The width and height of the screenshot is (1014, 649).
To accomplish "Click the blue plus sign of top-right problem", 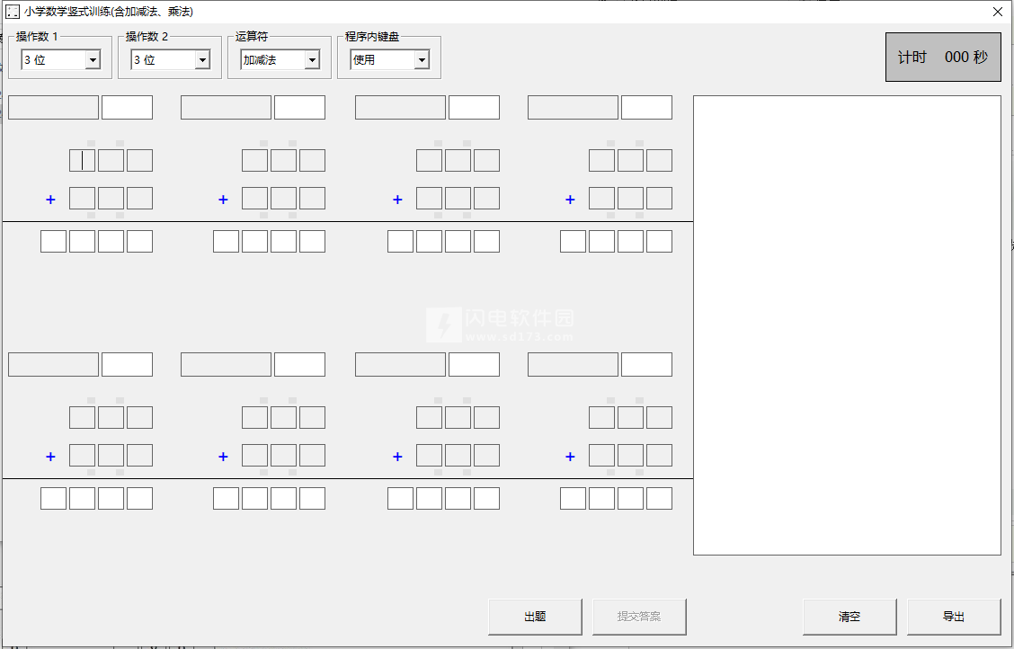I will tap(570, 200).
